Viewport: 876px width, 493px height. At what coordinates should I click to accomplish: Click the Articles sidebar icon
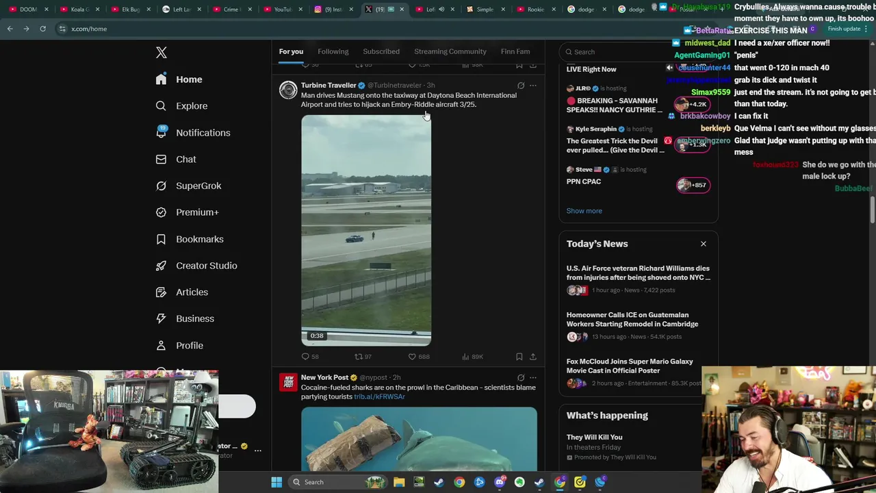point(161,292)
